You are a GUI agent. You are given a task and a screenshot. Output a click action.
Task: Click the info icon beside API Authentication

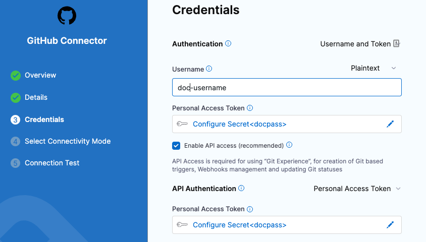click(x=241, y=189)
